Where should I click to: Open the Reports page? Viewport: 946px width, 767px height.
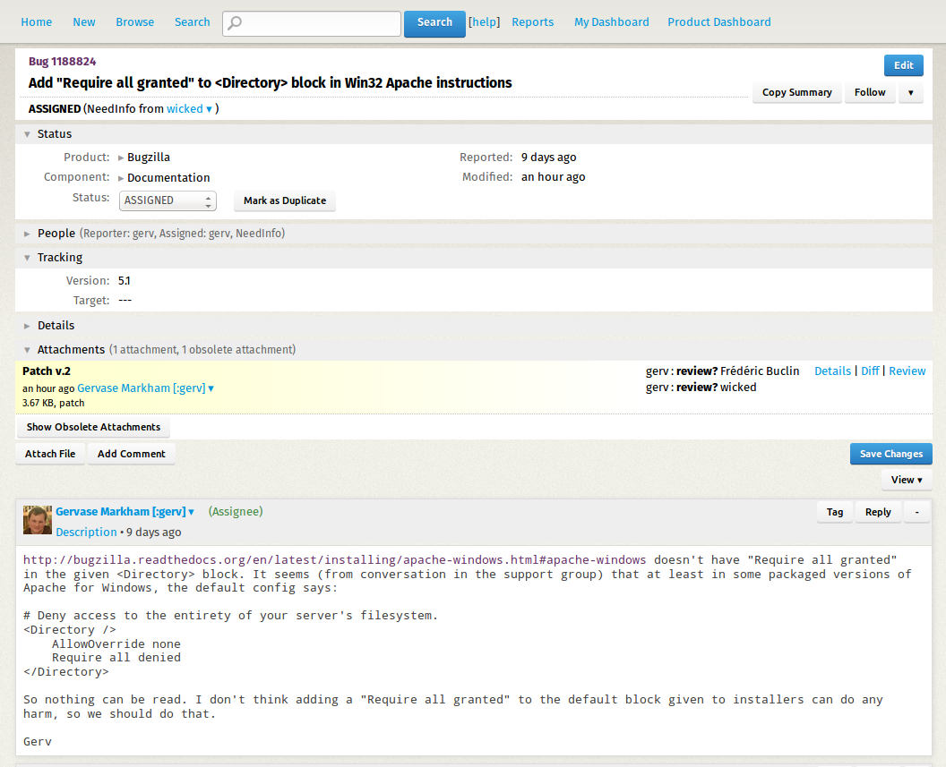pyautogui.click(x=532, y=22)
